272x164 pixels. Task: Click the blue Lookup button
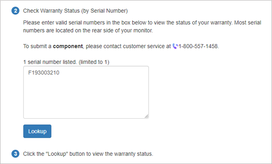coord(37,131)
